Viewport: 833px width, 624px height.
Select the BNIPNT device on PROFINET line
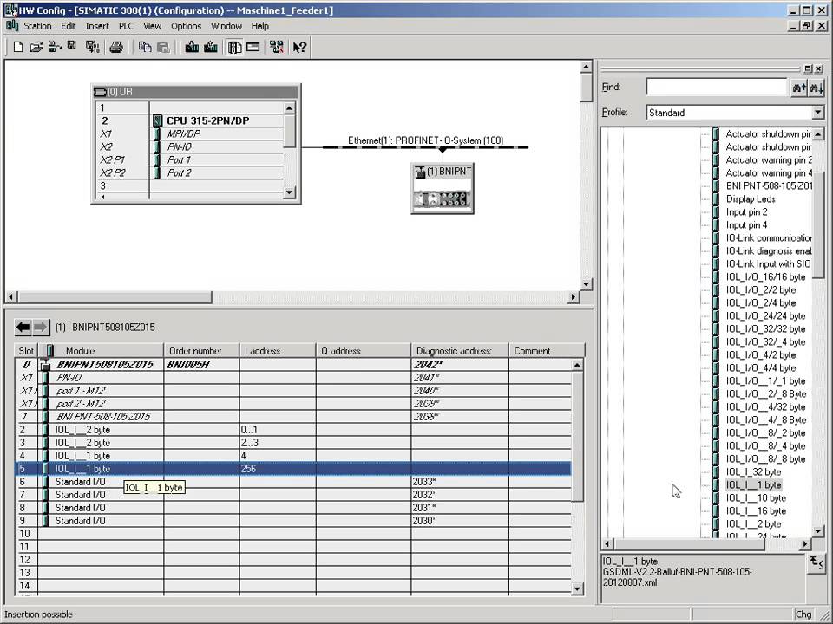pyautogui.click(x=443, y=188)
